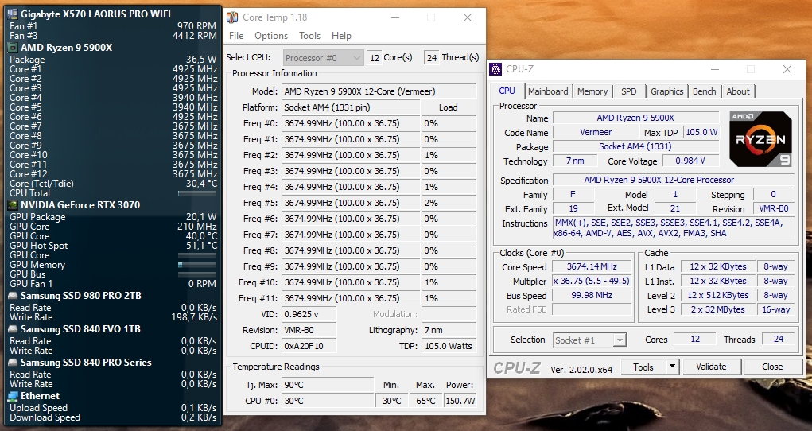
Task: Click the drive icon beside Samsung SSD 840 EVO 1TB
Action: (14, 329)
